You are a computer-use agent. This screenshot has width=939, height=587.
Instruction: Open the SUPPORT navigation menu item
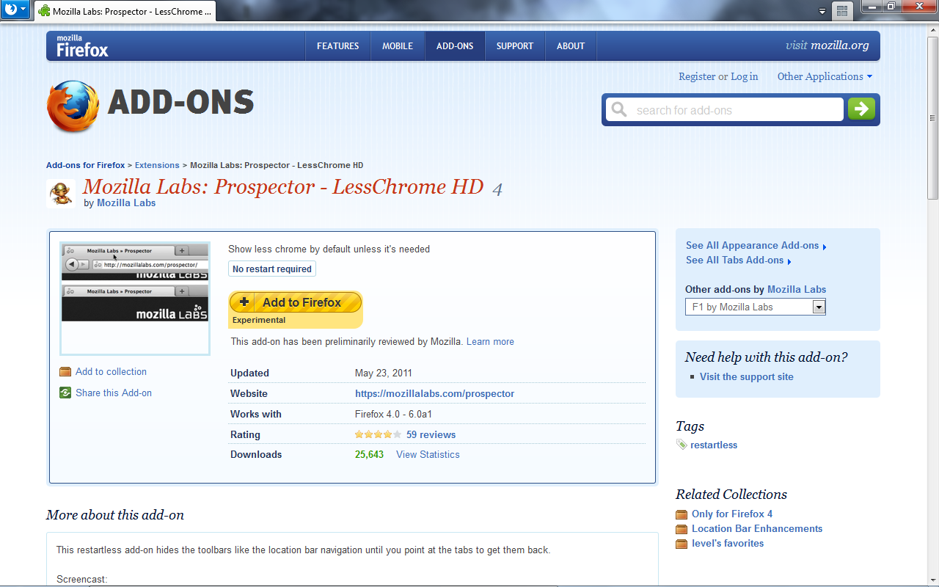point(514,46)
